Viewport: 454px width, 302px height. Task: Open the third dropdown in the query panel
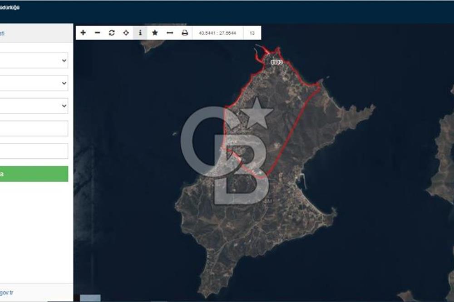(34, 106)
